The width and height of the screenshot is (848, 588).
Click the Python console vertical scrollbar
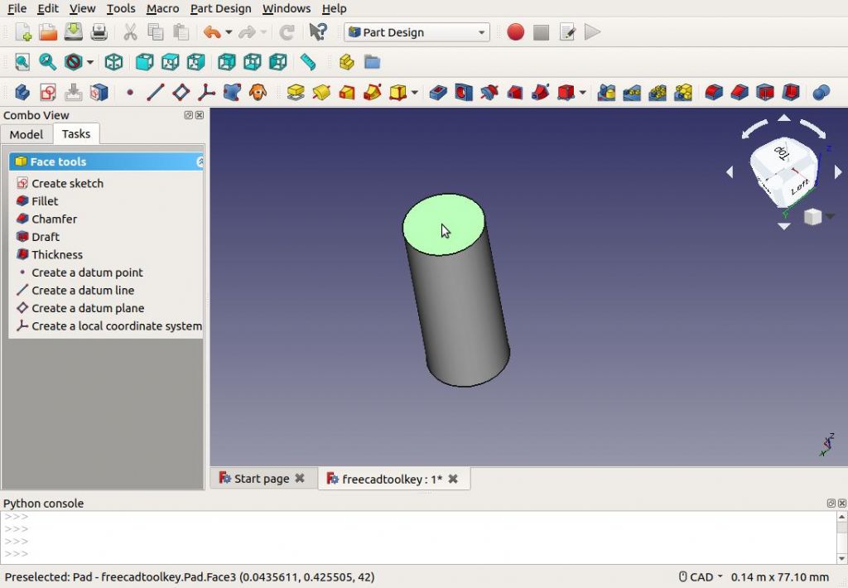pos(841,537)
